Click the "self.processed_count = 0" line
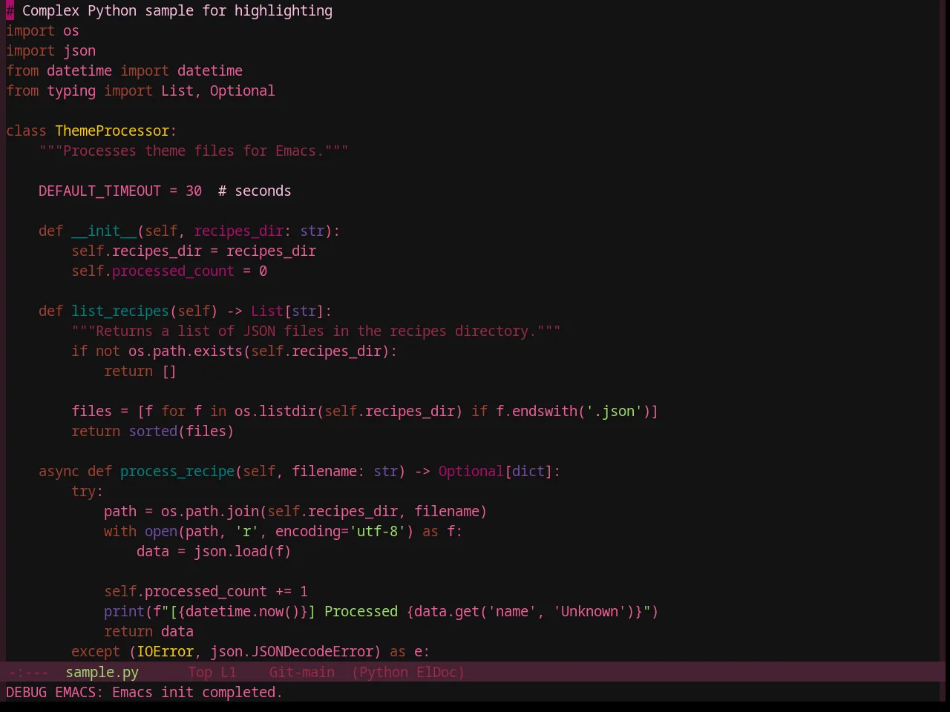 [x=169, y=271]
